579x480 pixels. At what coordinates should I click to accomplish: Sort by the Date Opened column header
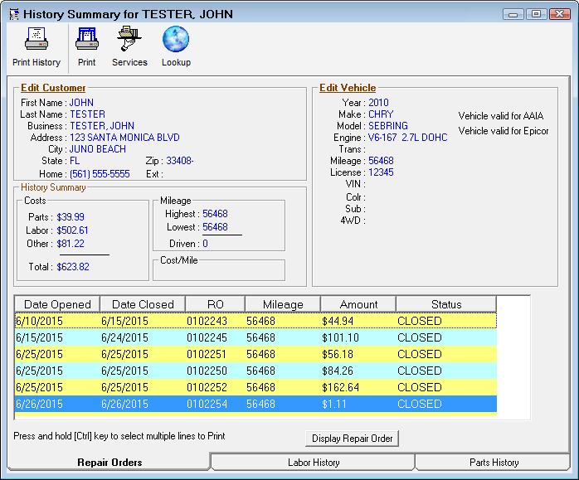pos(57,304)
